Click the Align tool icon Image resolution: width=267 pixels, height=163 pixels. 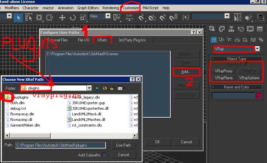tap(249, 17)
